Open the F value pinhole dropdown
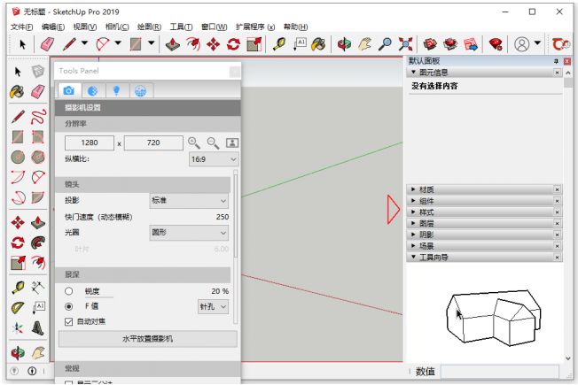The image size is (578, 385). (x=214, y=306)
